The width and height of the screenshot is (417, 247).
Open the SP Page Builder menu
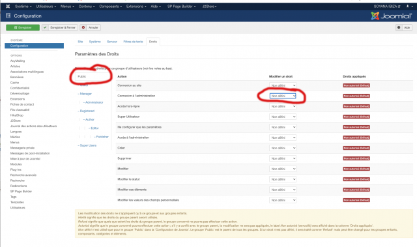(182, 6)
